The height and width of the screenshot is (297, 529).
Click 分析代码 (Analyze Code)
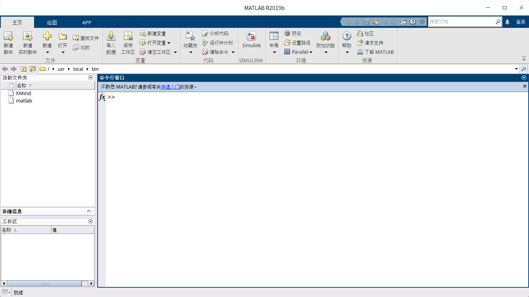point(215,34)
